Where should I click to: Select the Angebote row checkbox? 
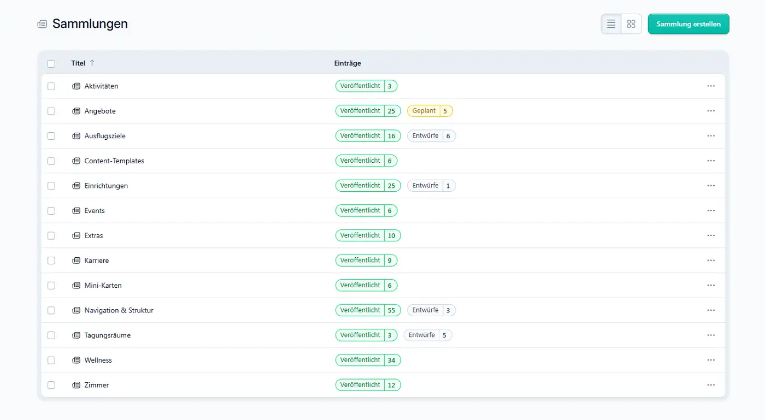pyautogui.click(x=51, y=111)
